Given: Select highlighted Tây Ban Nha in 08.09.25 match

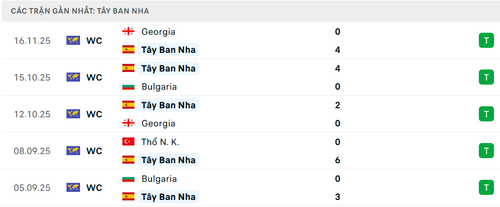Looking at the screenshot, I should tap(168, 160).
